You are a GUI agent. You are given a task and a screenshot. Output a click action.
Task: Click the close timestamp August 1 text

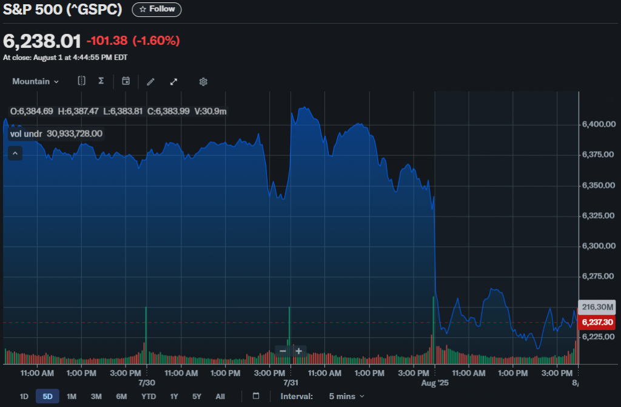pyautogui.click(x=65, y=58)
